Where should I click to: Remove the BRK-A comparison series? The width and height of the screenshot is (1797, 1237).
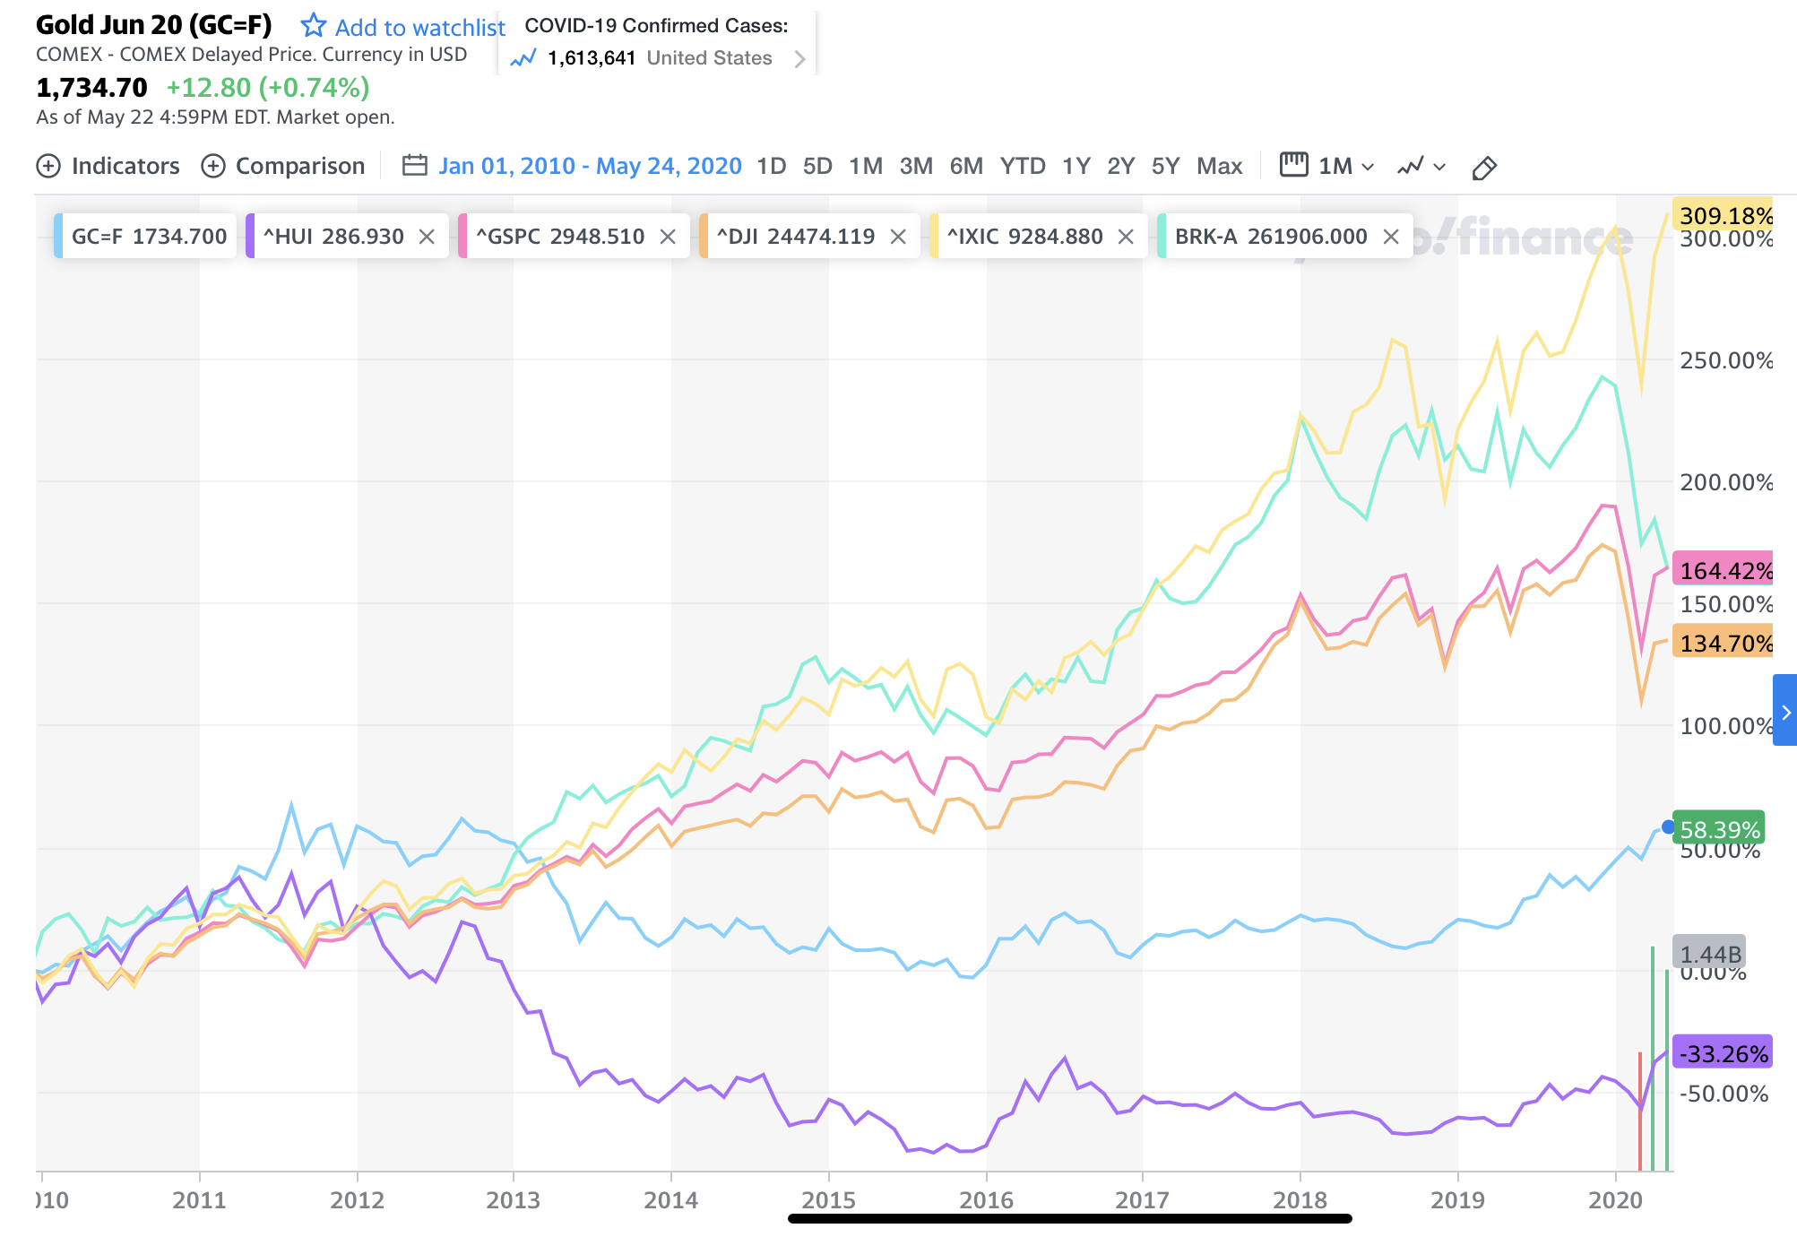point(1391,237)
